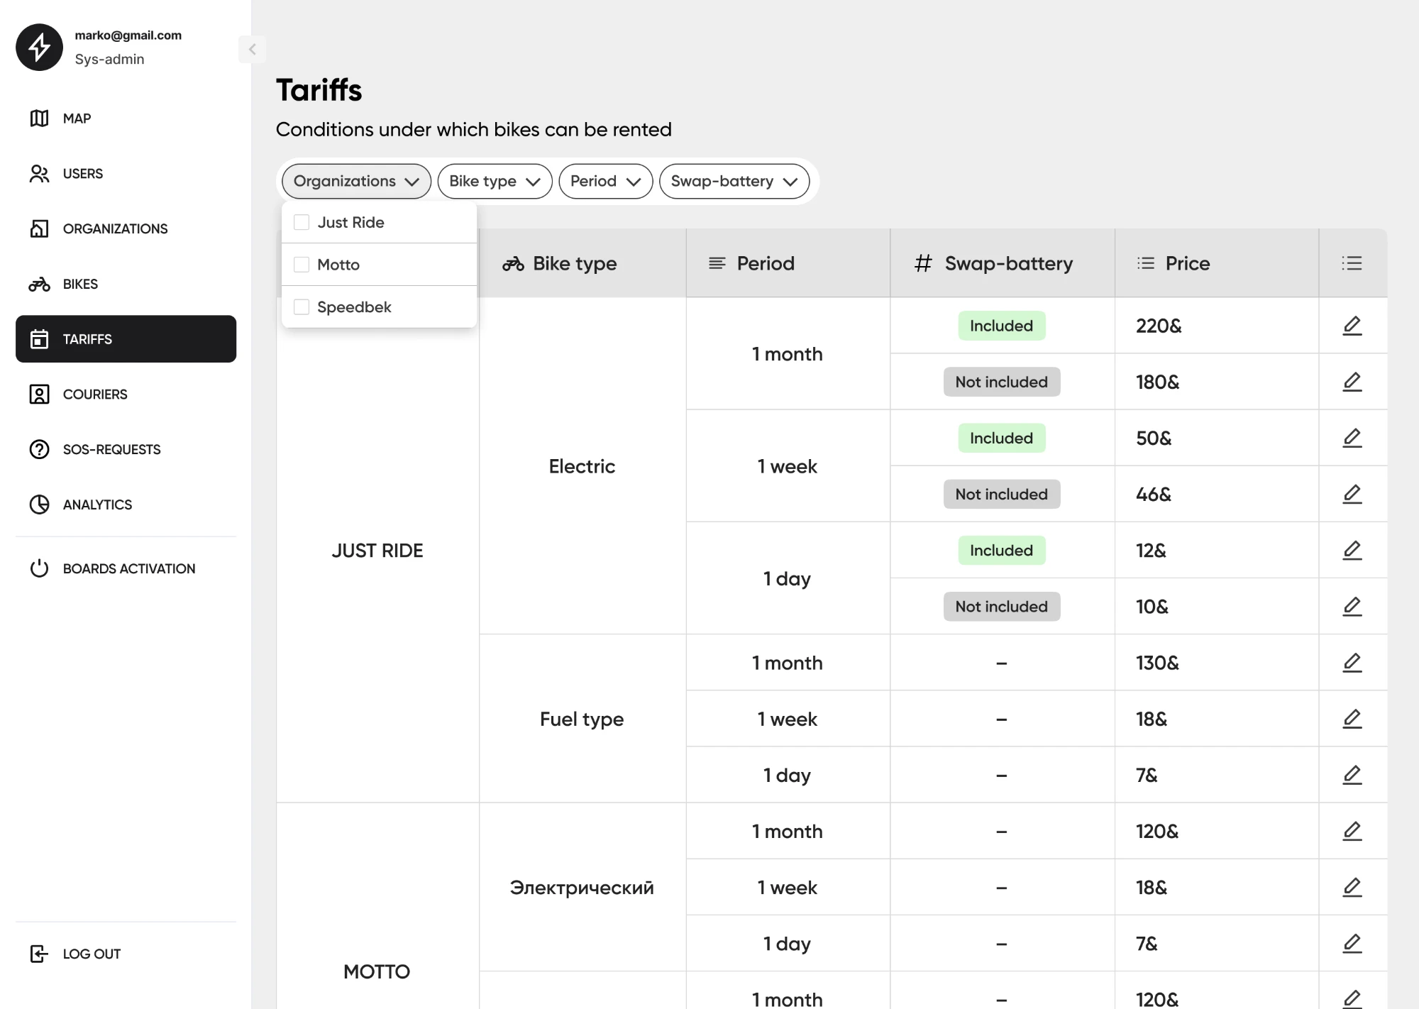Edit the 130& Fuel type tariff

(x=1352, y=663)
